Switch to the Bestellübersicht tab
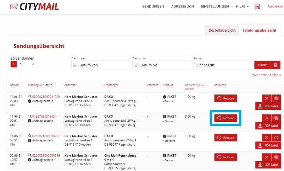The width and height of the screenshot is (284, 171). coord(222,30)
